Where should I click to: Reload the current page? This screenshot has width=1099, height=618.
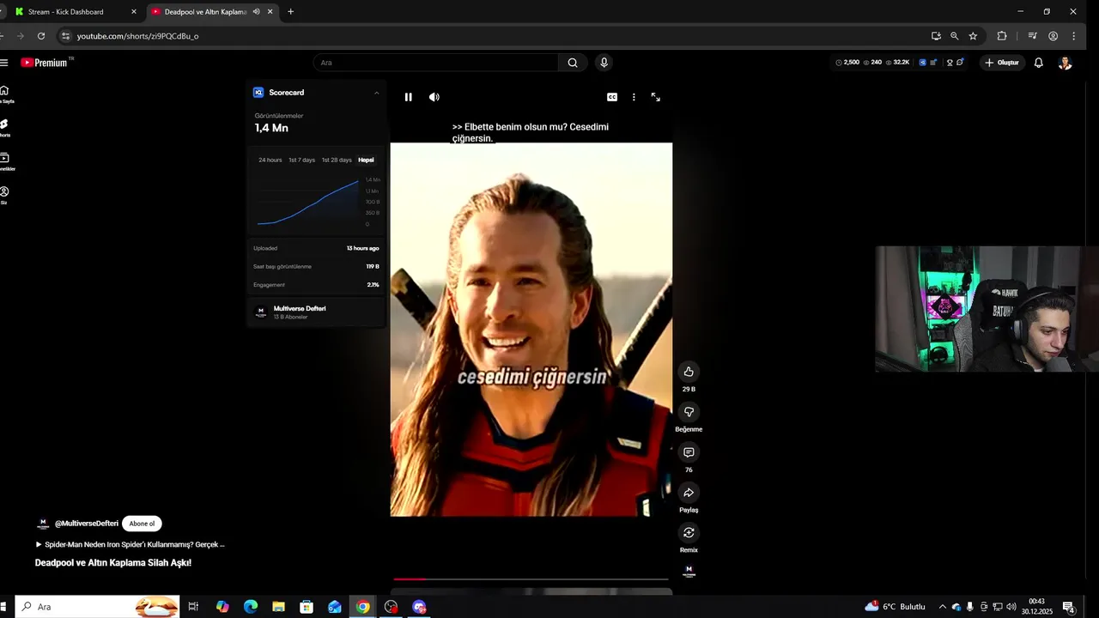pyautogui.click(x=41, y=36)
